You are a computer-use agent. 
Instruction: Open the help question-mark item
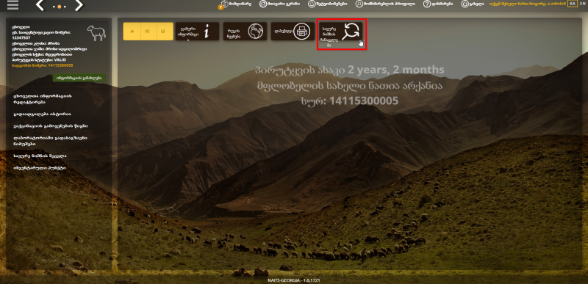click(x=438, y=4)
